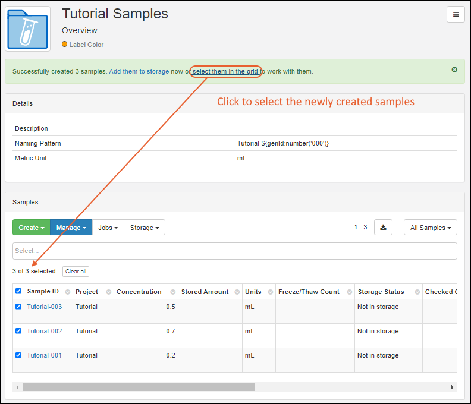
Task: Uncheck the Tutorial-003 row checkbox
Action: click(x=18, y=307)
